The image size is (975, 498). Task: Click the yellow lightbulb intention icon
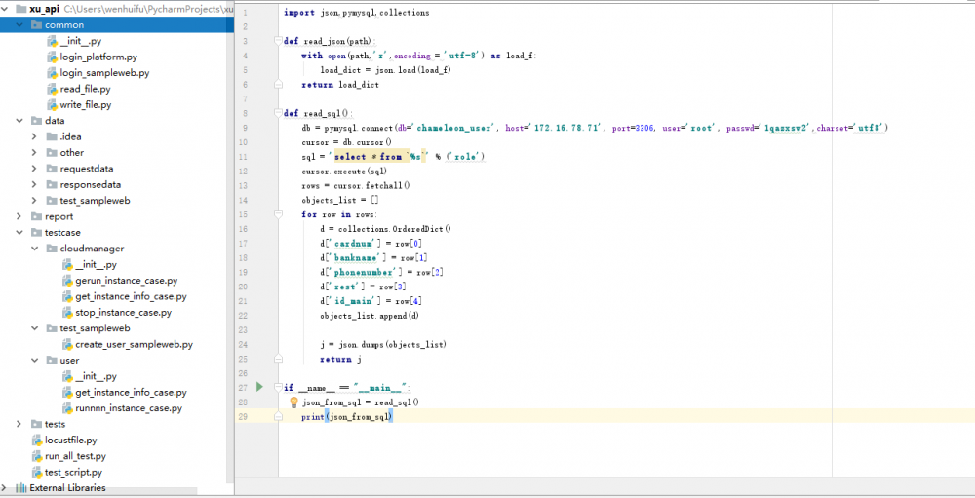point(292,402)
